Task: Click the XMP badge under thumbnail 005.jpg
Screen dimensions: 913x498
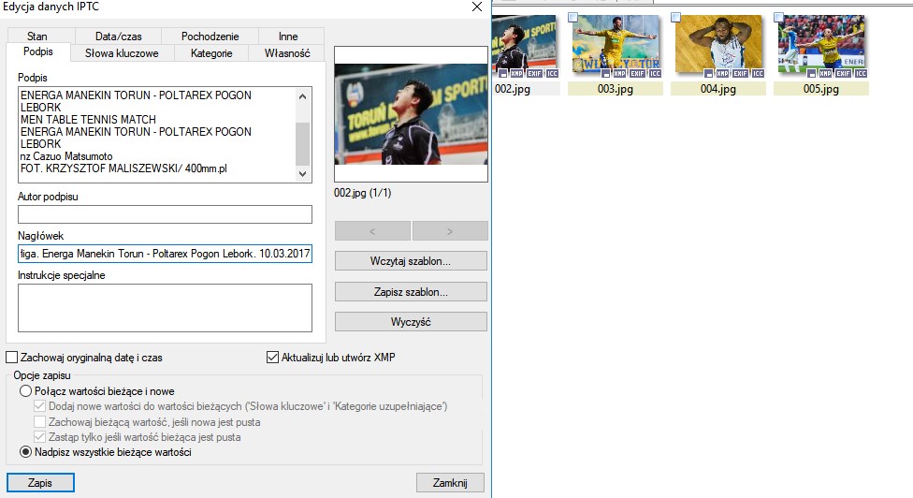Action: (x=826, y=73)
